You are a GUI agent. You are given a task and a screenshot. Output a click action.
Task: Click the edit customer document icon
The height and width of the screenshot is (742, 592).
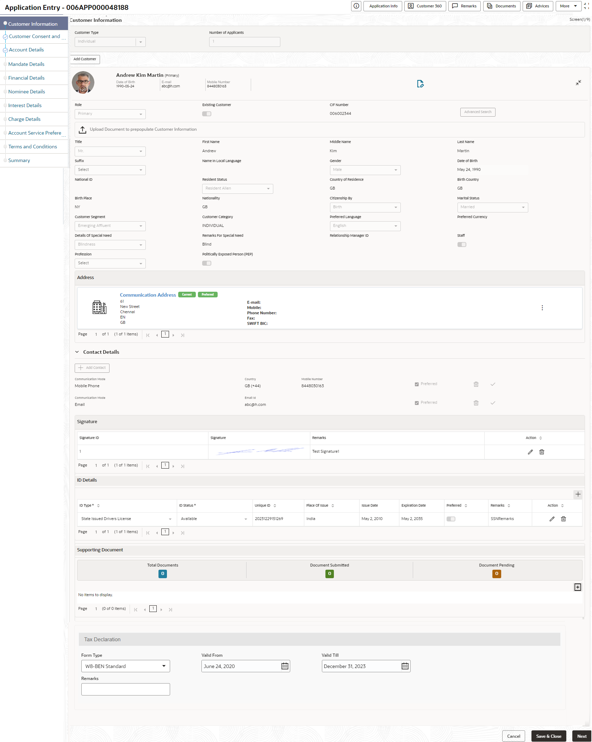point(420,84)
